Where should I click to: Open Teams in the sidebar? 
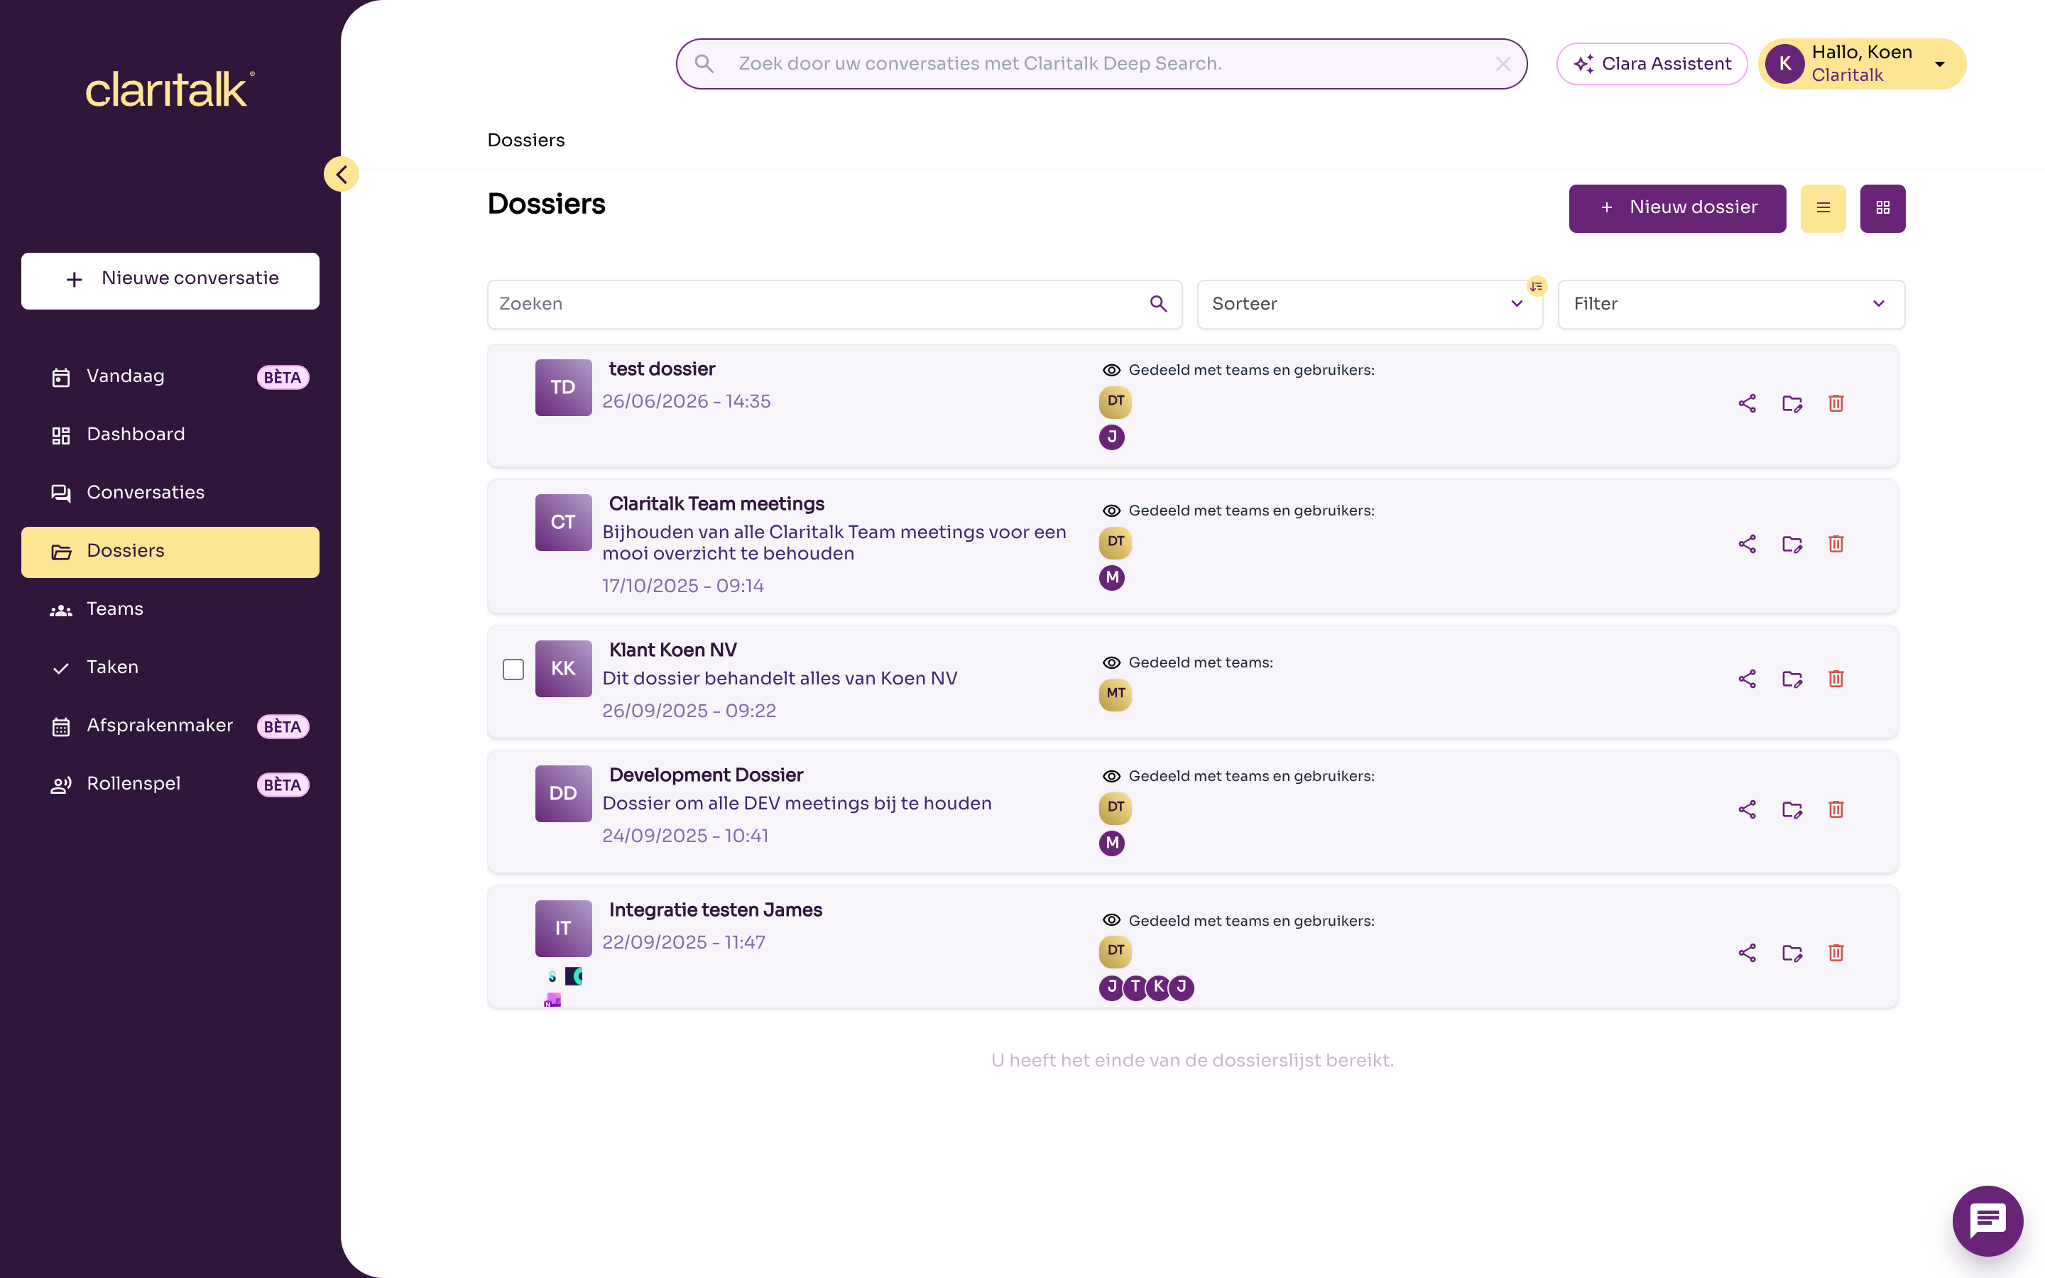(x=170, y=609)
